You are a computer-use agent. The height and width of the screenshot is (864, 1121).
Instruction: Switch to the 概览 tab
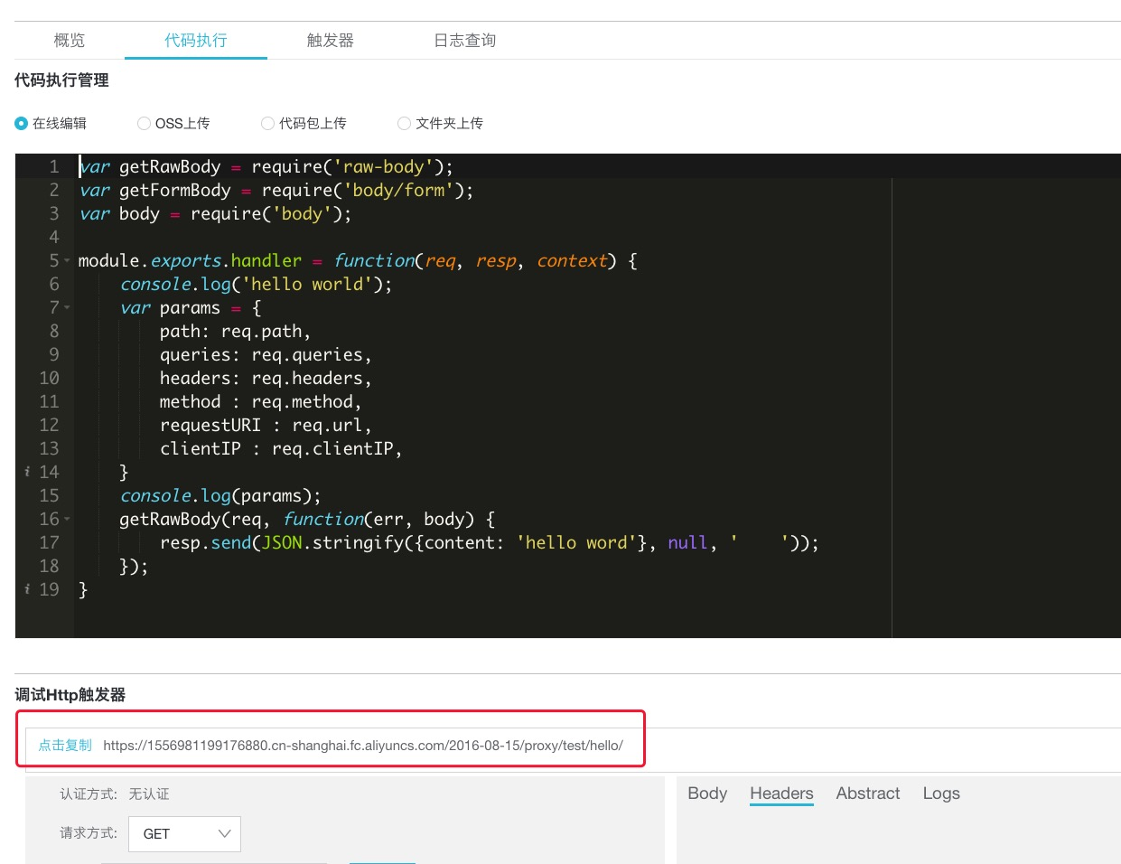pyautogui.click(x=70, y=41)
